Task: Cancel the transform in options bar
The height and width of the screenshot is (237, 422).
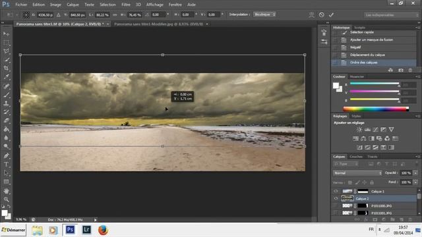Action: pyautogui.click(x=321, y=14)
